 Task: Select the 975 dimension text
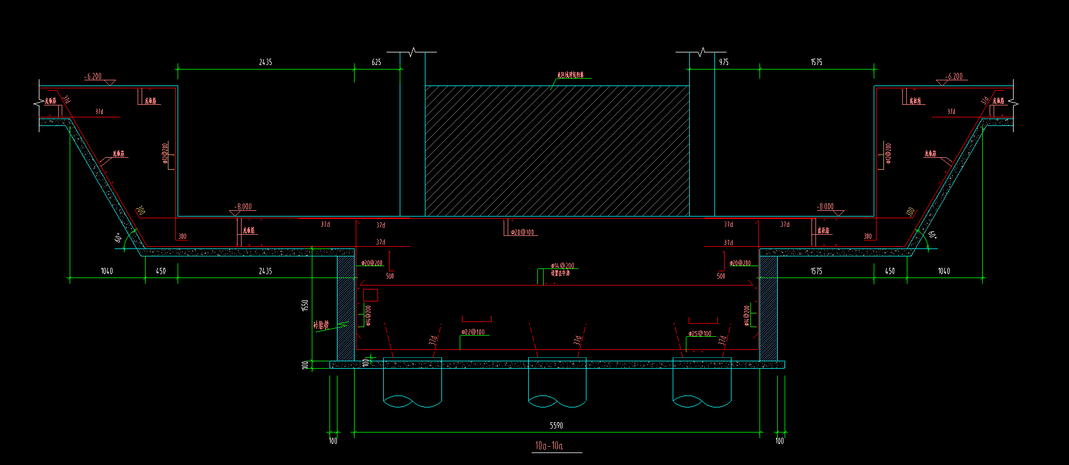[724, 62]
